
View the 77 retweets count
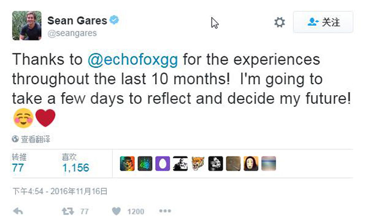[x=18, y=168]
